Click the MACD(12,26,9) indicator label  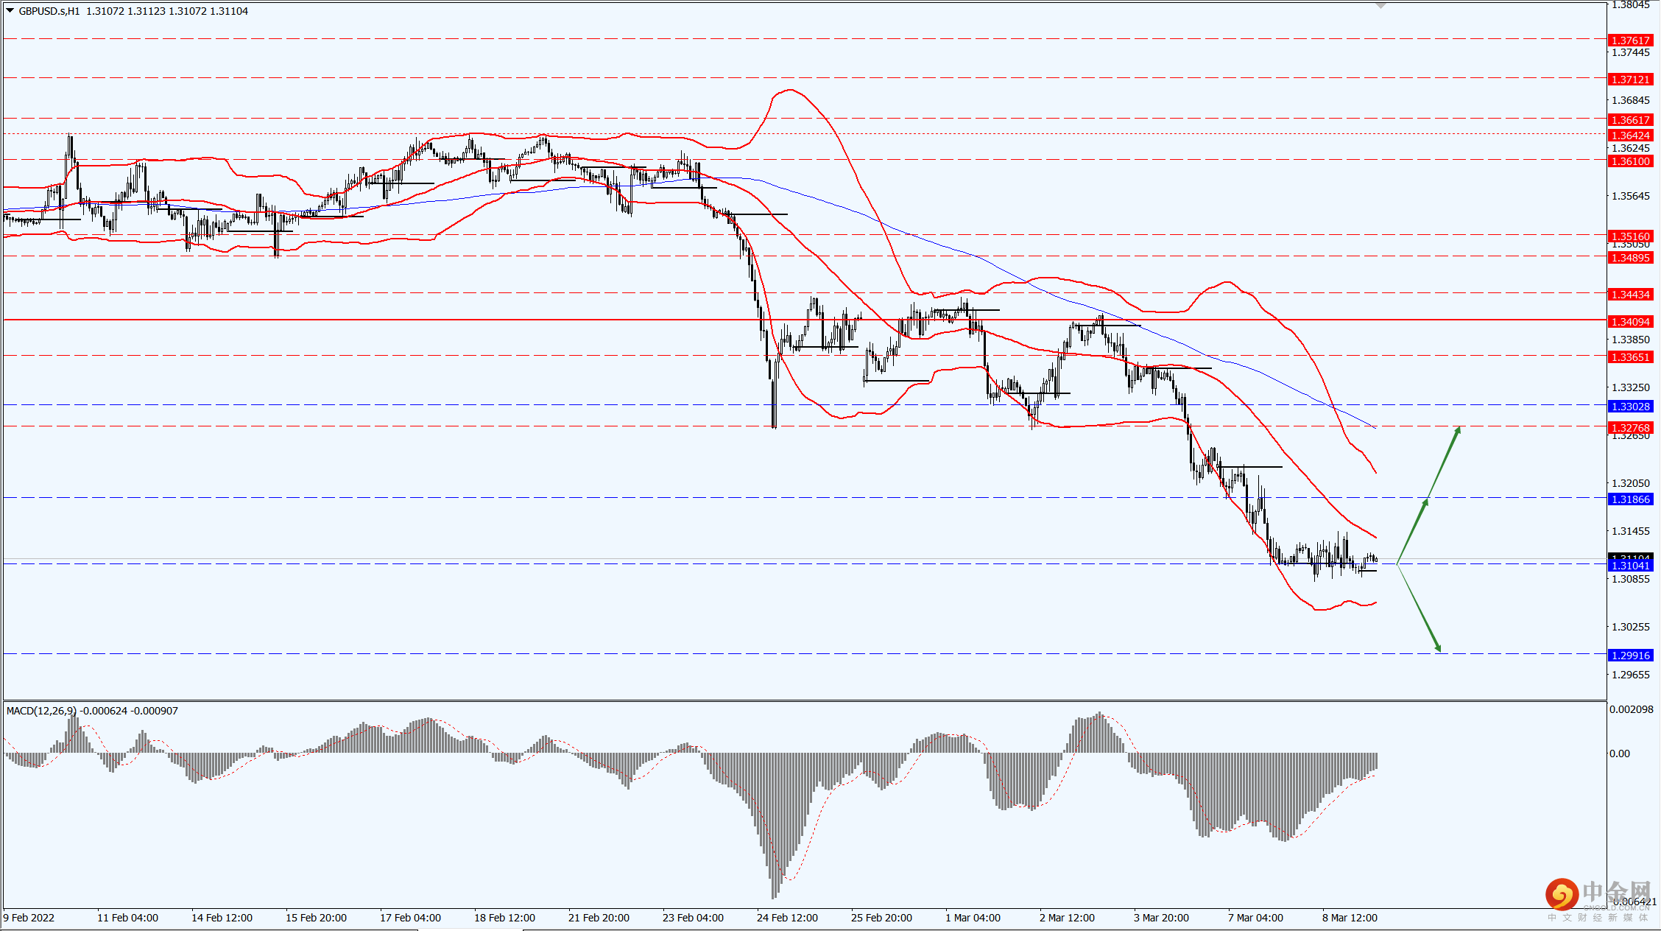(40, 711)
